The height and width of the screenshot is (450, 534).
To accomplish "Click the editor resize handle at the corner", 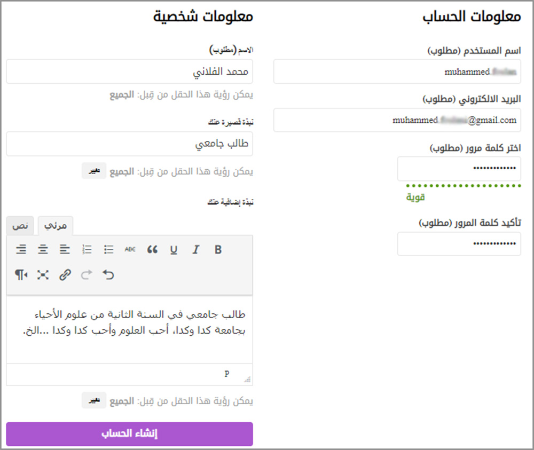I will (247, 379).
